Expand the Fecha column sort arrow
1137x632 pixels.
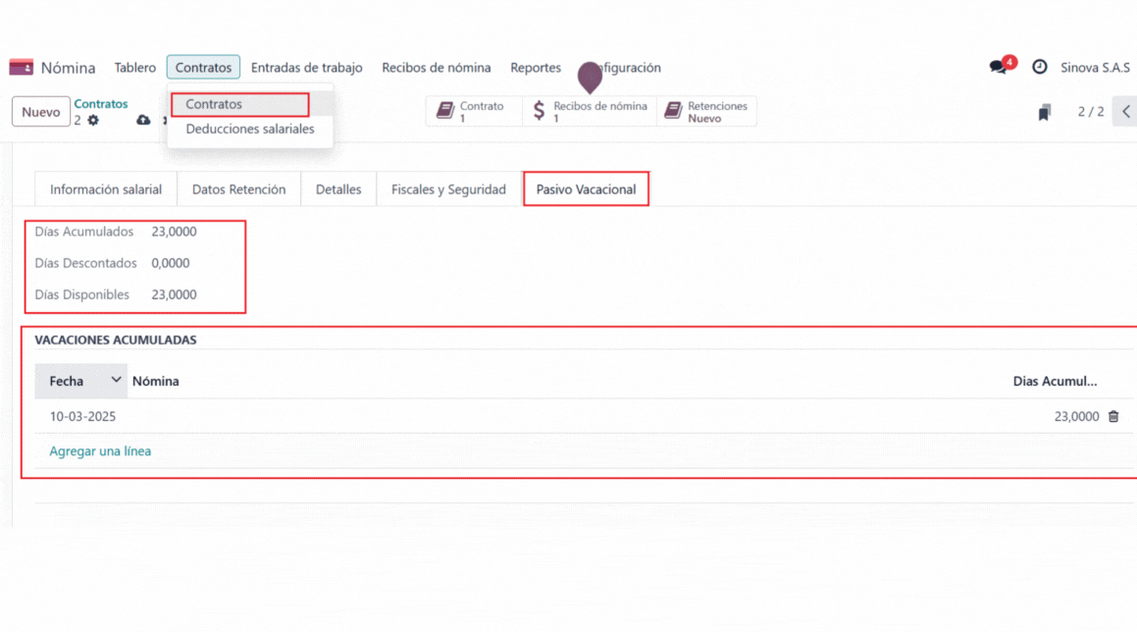116,380
